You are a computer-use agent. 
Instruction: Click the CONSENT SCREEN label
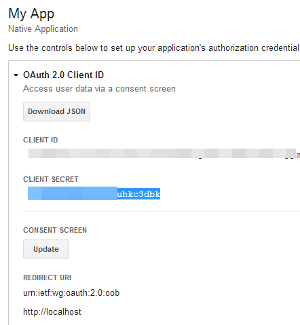click(55, 230)
